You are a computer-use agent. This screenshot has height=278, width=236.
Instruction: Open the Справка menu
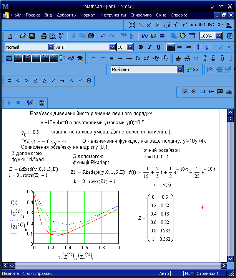(179, 15)
